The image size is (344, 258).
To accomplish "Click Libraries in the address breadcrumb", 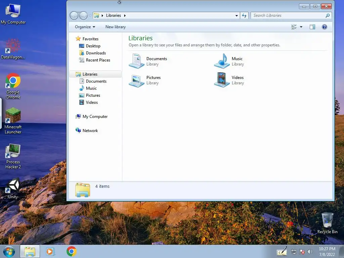I will click(x=114, y=15).
